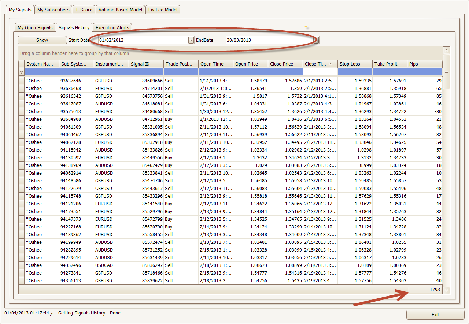469x324 pixels.
Task: Click Sub System cell 94138969
Action: coord(77,165)
